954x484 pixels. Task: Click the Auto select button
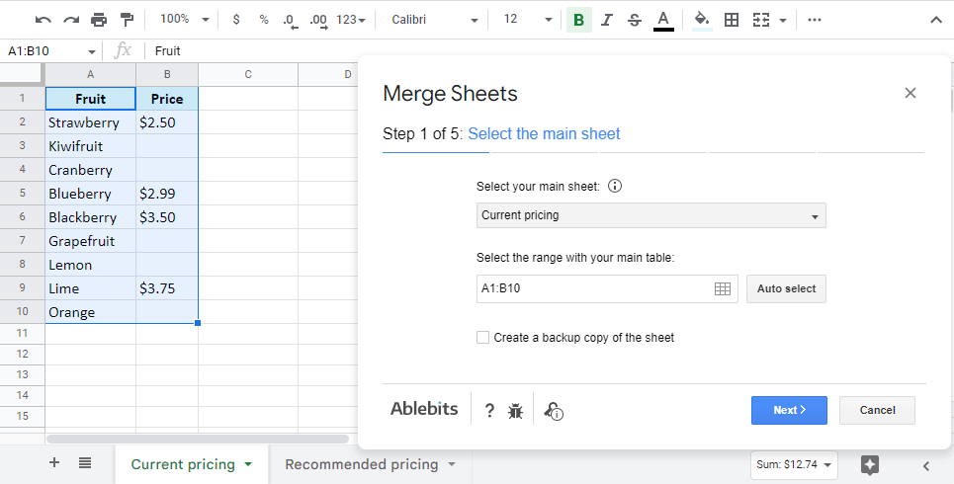pos(786,288)
